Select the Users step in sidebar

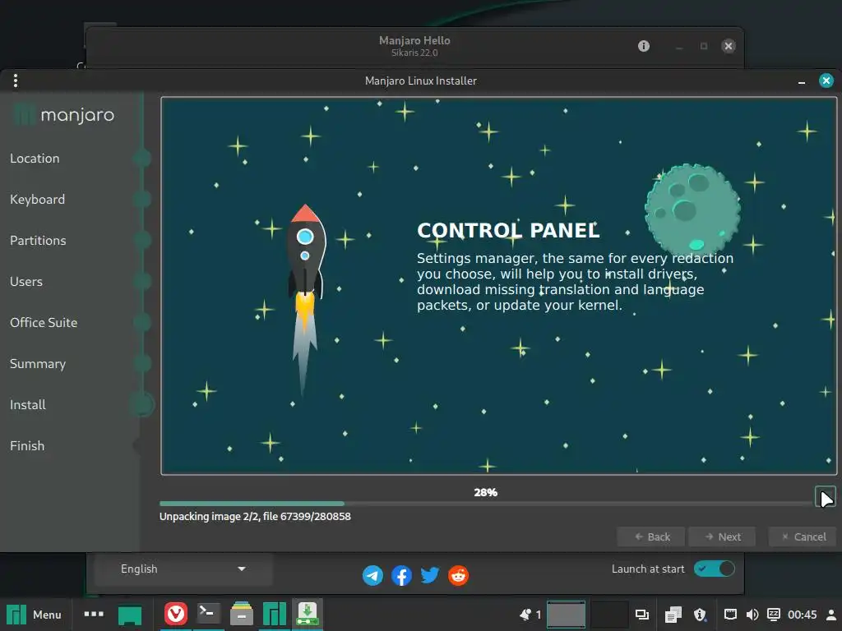click(x=26, y=281)
